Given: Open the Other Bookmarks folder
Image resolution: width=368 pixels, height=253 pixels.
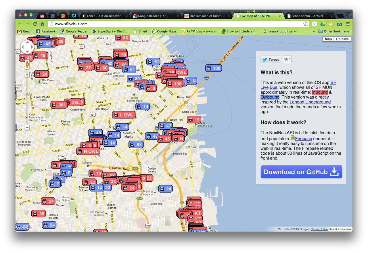Looking at the screenshot, I should (336, 31).
